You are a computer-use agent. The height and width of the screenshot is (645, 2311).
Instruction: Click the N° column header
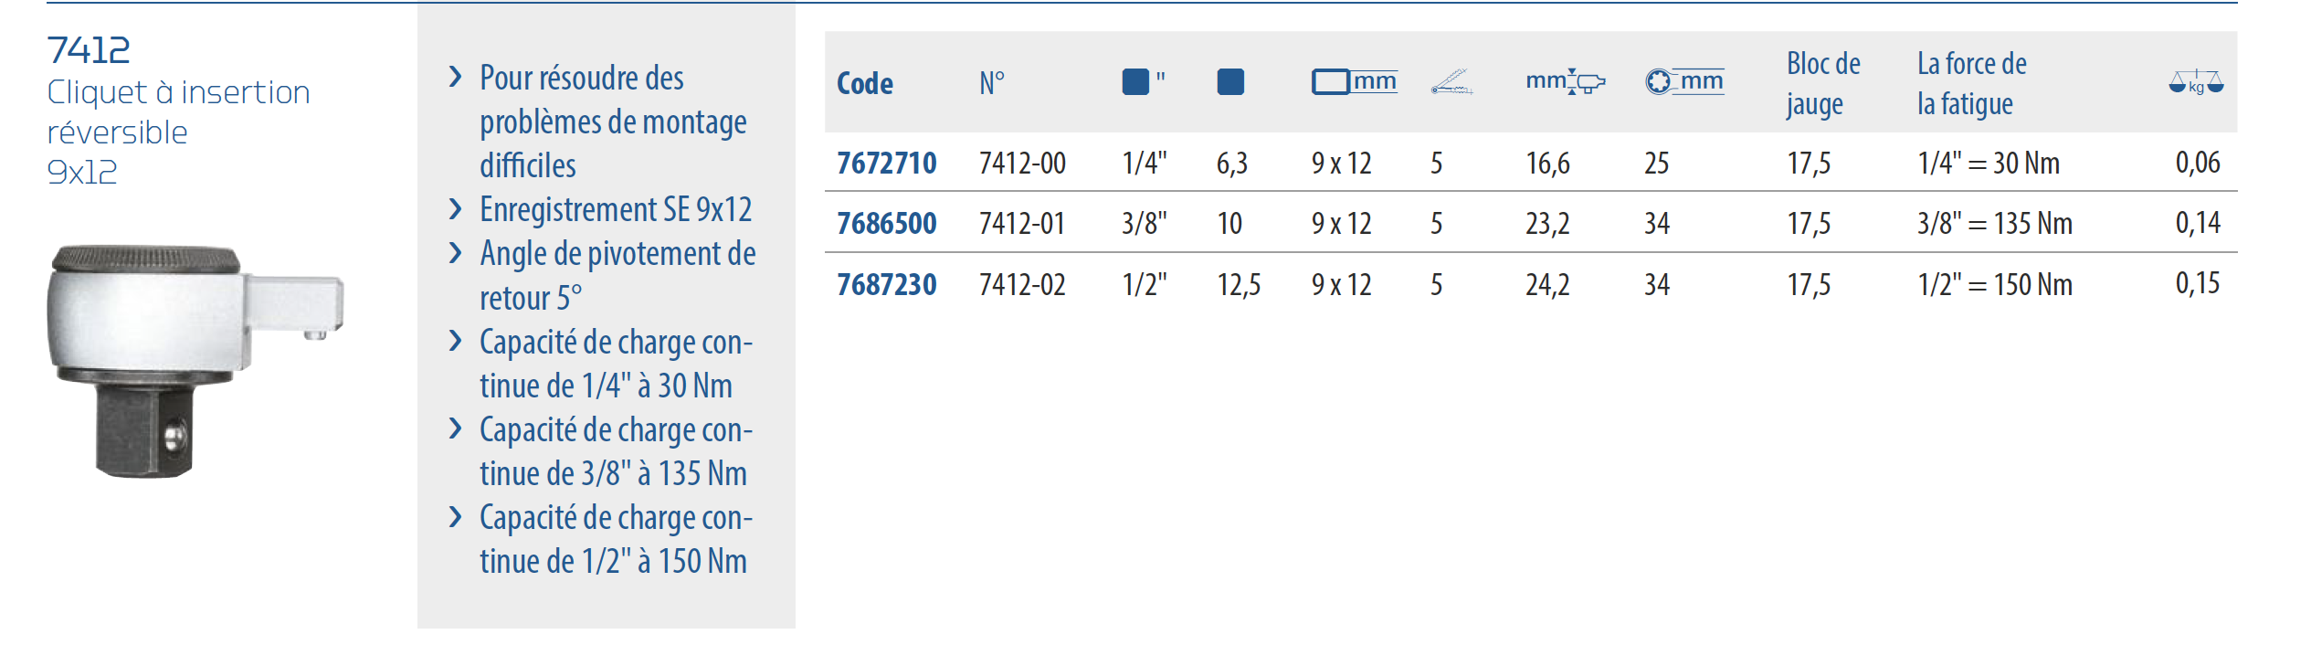click(x=992, y=83)
